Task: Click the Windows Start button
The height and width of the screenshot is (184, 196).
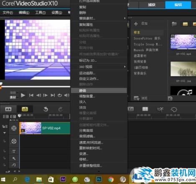Action: 3,179
